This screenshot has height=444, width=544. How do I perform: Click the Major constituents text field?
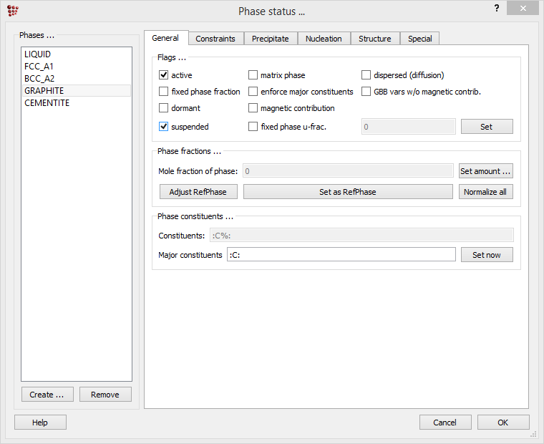(x=341, y=255)
